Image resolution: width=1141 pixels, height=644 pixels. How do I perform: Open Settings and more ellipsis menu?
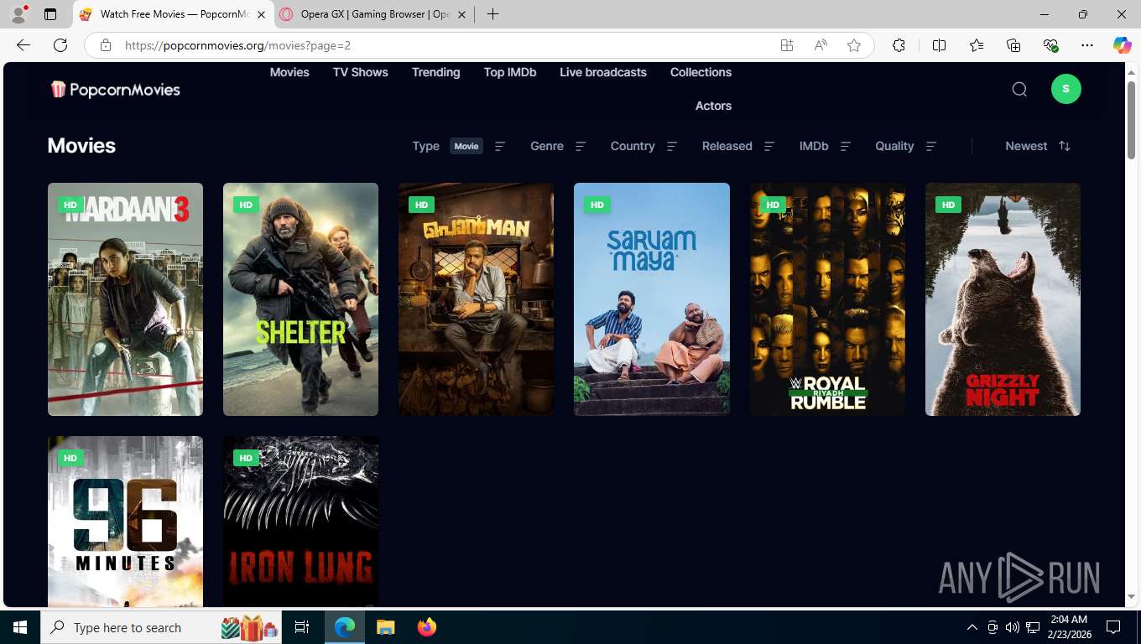[x=1087, y=45]
